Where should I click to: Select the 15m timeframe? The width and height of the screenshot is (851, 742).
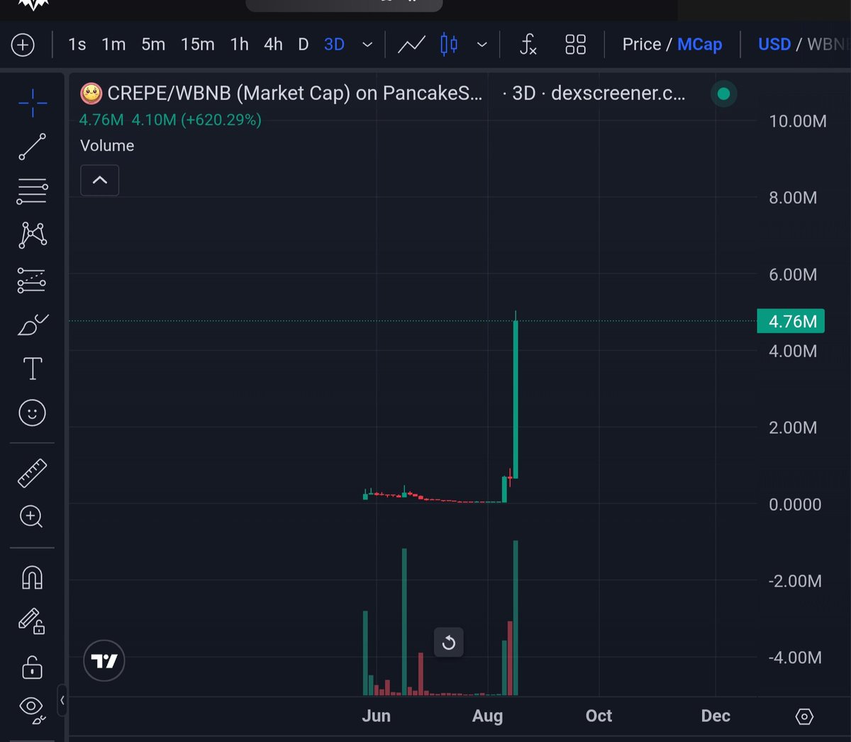[198, 45]
